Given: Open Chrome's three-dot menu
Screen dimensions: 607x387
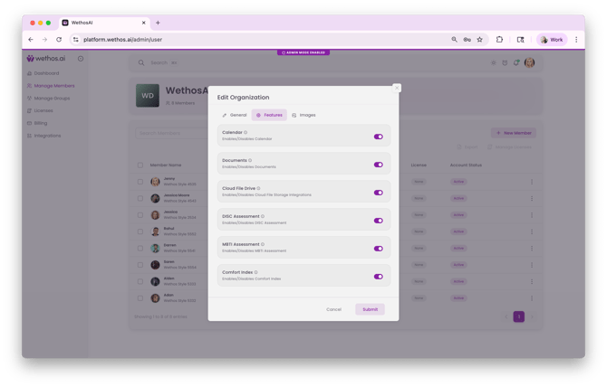Looking at the screenshot, I should [576, 40].
